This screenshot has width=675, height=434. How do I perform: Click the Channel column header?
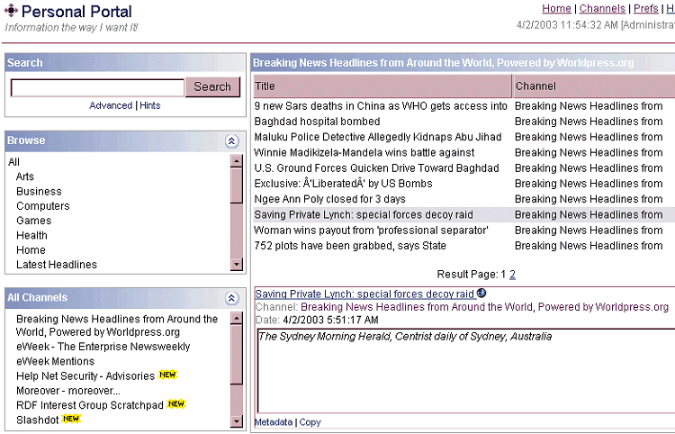(594, 86)
